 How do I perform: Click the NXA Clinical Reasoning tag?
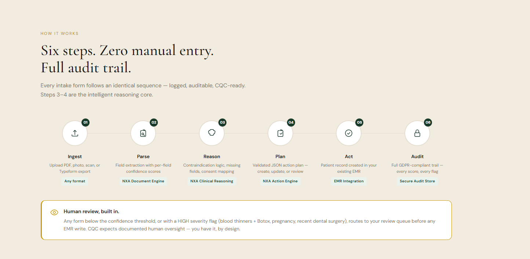[x=212, y=181]
